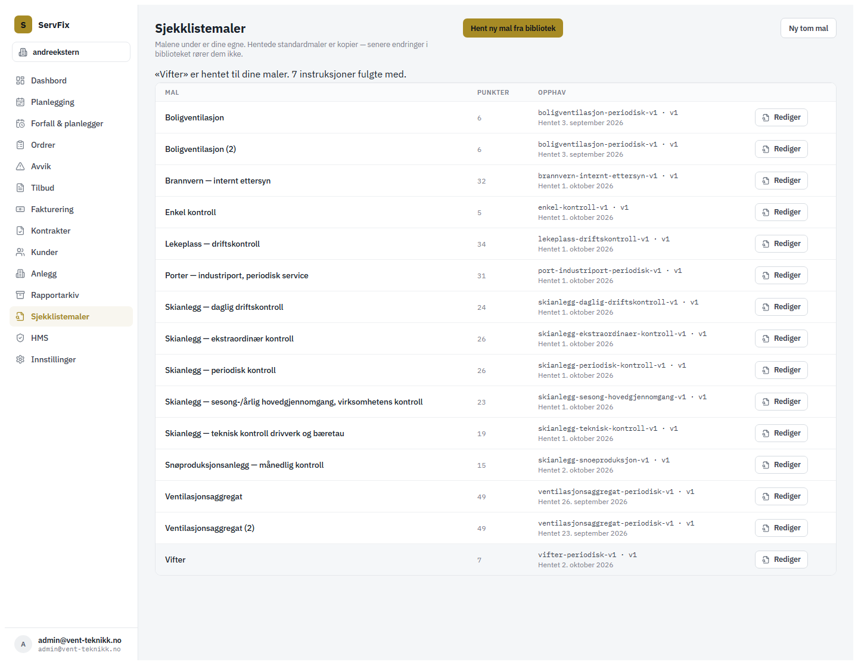Click Rediger for the Vifter row
The image size is (858, 665).
(781, 560)
